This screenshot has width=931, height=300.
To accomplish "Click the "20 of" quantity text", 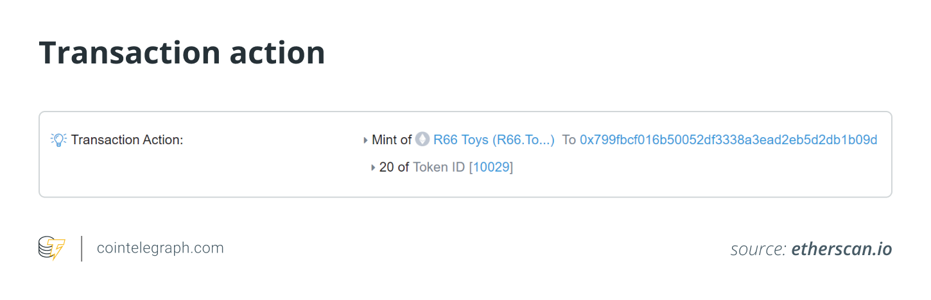I will 394,168.
